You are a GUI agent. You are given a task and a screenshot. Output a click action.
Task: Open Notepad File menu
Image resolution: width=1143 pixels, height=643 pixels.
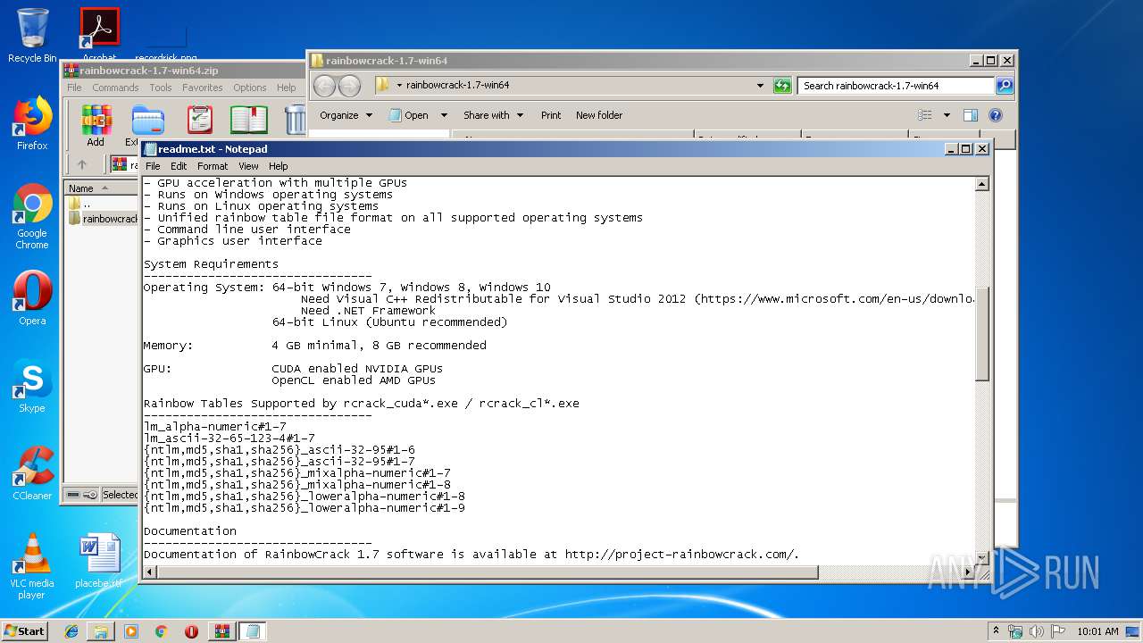tap(153, 166)
